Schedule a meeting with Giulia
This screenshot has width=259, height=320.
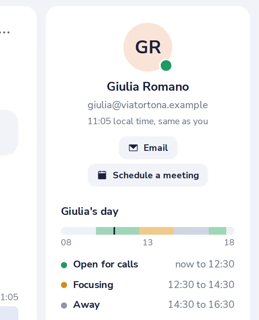pos(148,175)
